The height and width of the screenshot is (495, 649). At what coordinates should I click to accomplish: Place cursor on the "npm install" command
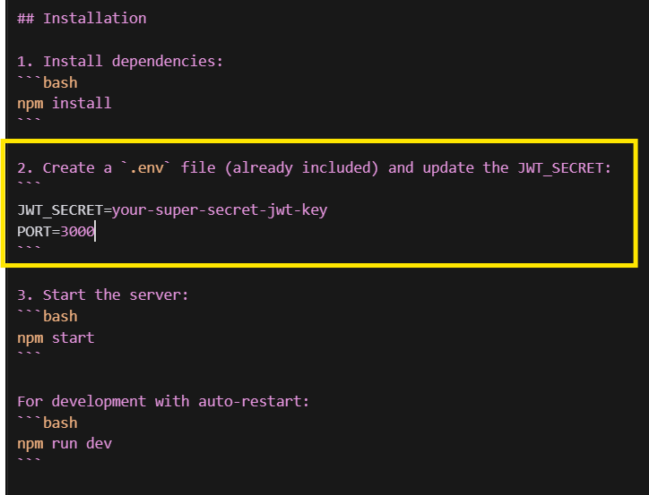[65, 103]
